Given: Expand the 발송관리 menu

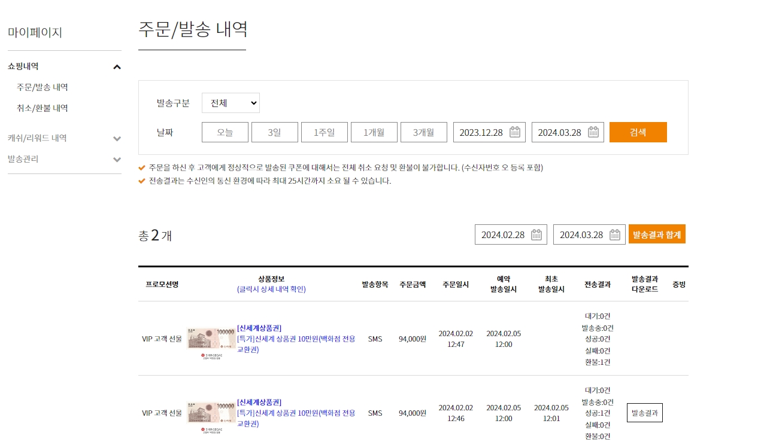Looking at the screenshot, I should (117, 160).
